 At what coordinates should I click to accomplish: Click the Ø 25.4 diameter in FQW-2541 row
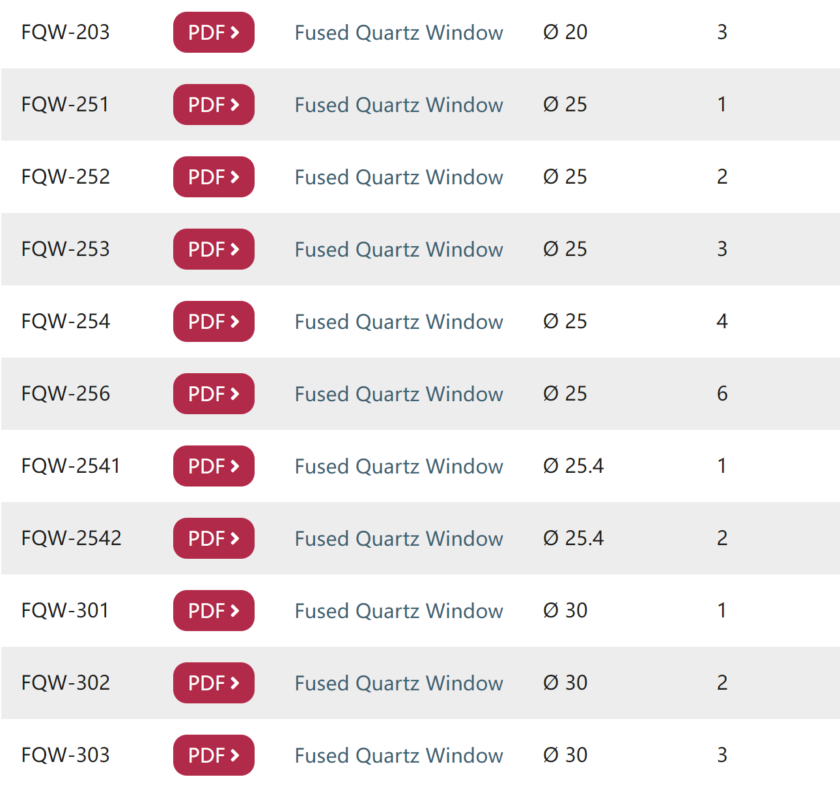[x=573, y=466]
